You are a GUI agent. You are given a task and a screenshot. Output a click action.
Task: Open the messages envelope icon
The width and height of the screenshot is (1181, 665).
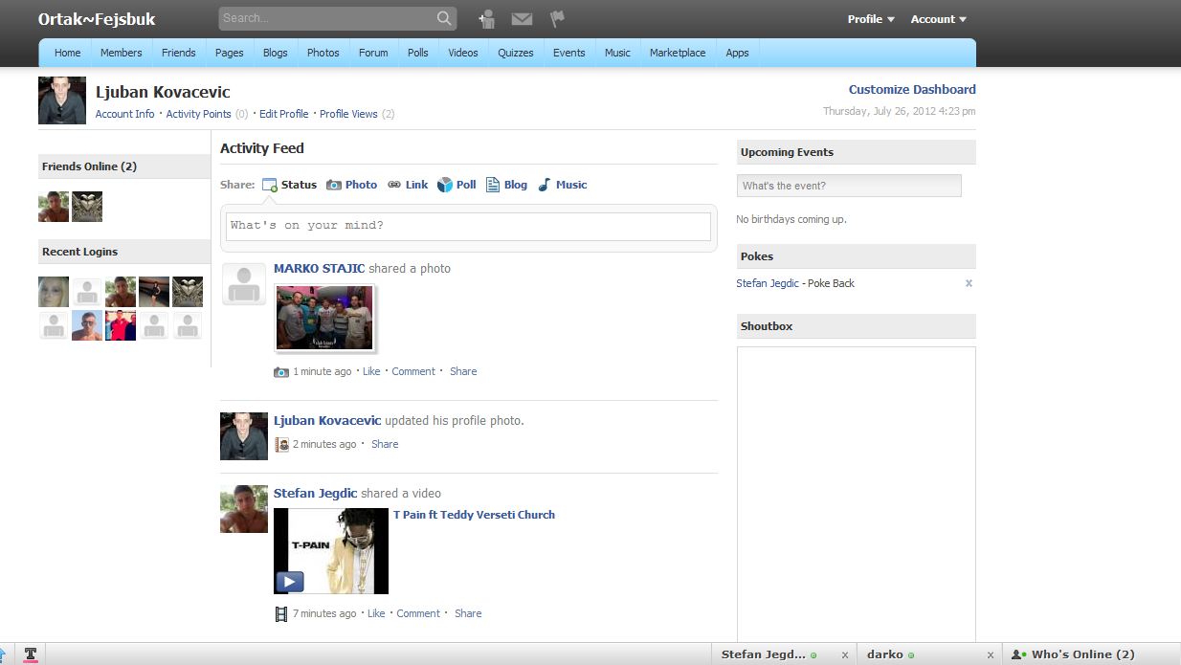tap(522, 19)
